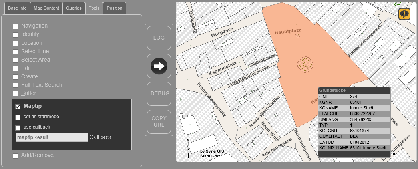Viewport: 418px width, 169px height.
Task: Check the Identify tool checkbox
Action: click(16, 35)
